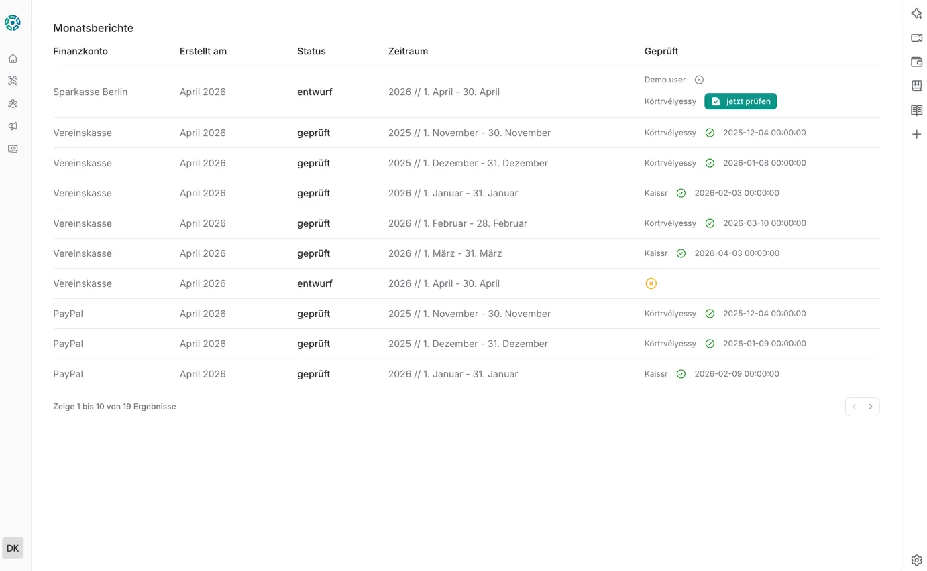Viewport: 927px width, 571px height.
Task: Click the DK user avatar
Action: (x=13, y=548)
